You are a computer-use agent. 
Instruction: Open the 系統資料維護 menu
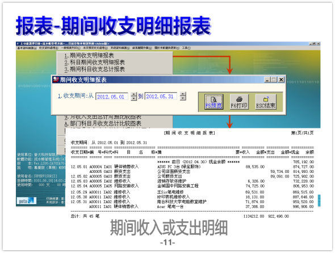[120, 48]
